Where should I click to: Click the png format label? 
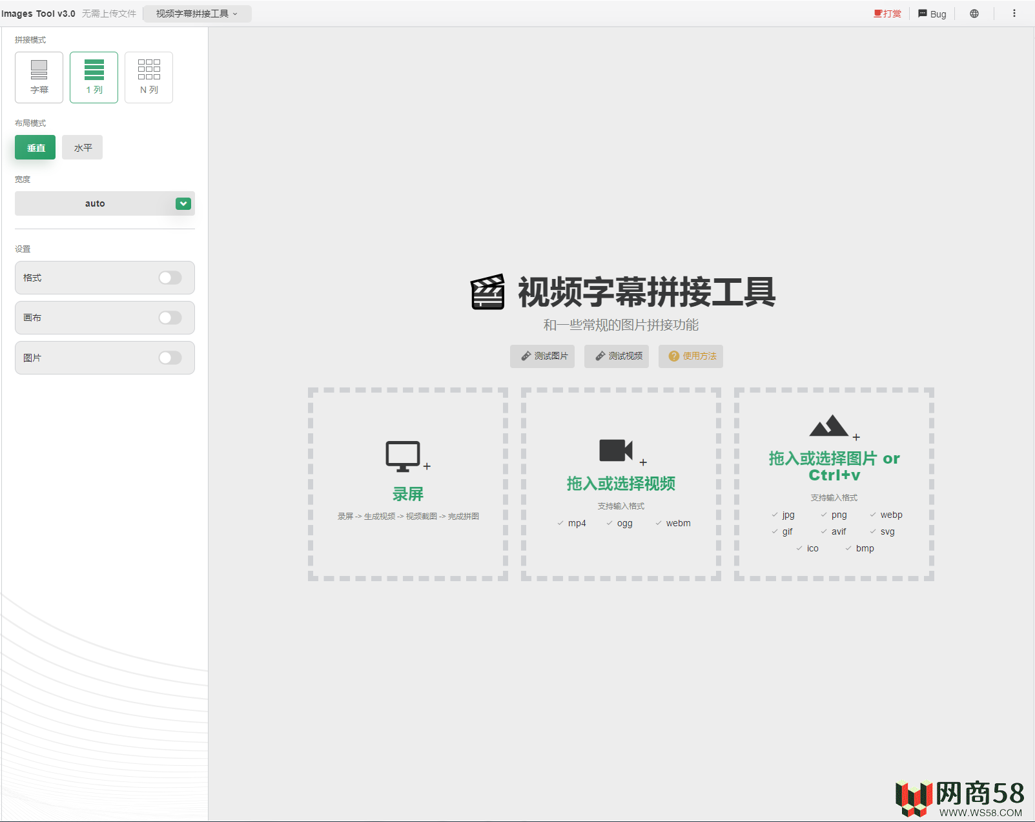839,515
